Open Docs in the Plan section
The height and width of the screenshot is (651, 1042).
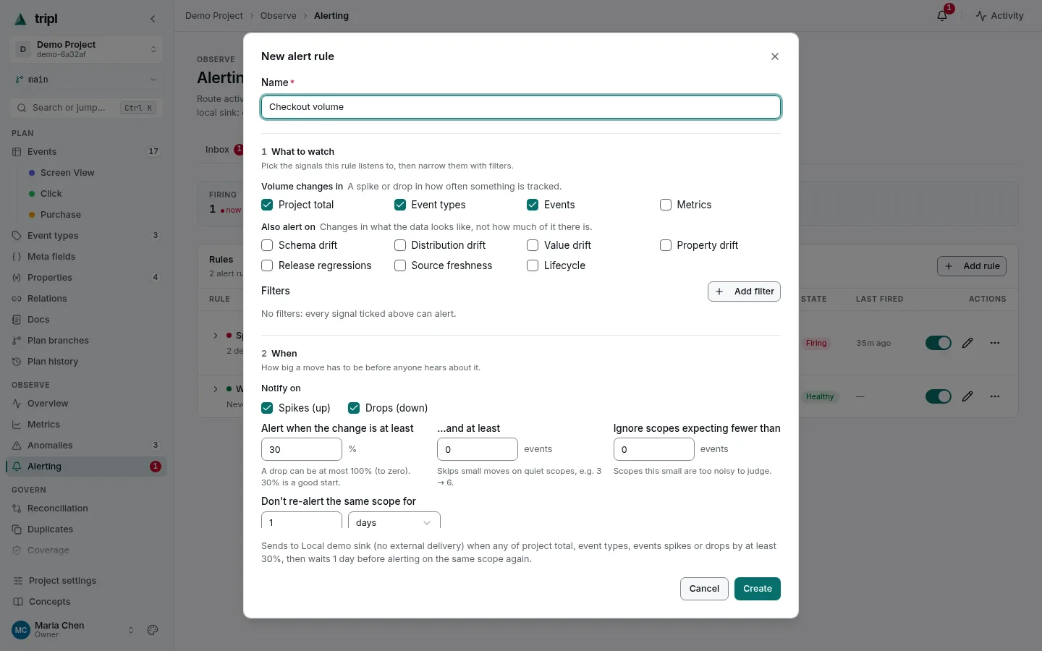[86, 320]
